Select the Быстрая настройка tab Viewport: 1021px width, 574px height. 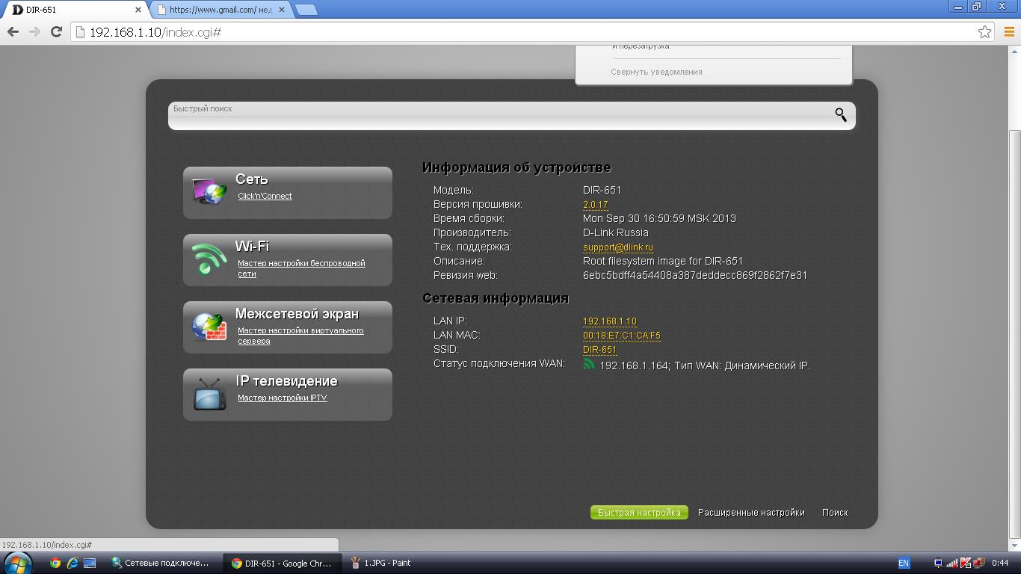pos(639,512)
